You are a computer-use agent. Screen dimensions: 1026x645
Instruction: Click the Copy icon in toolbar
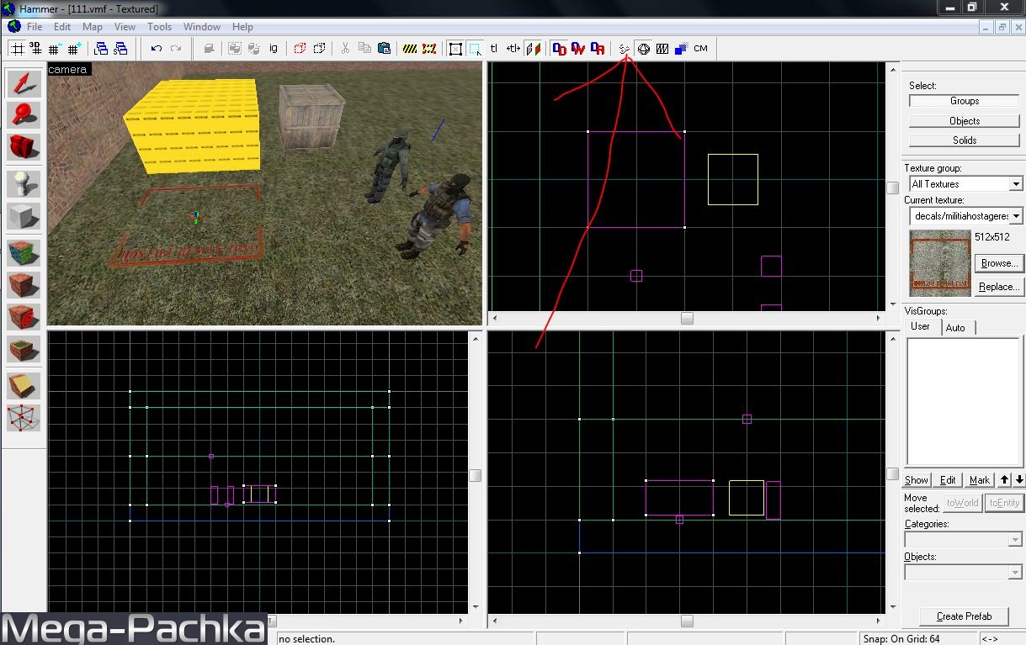click(364, 49)
